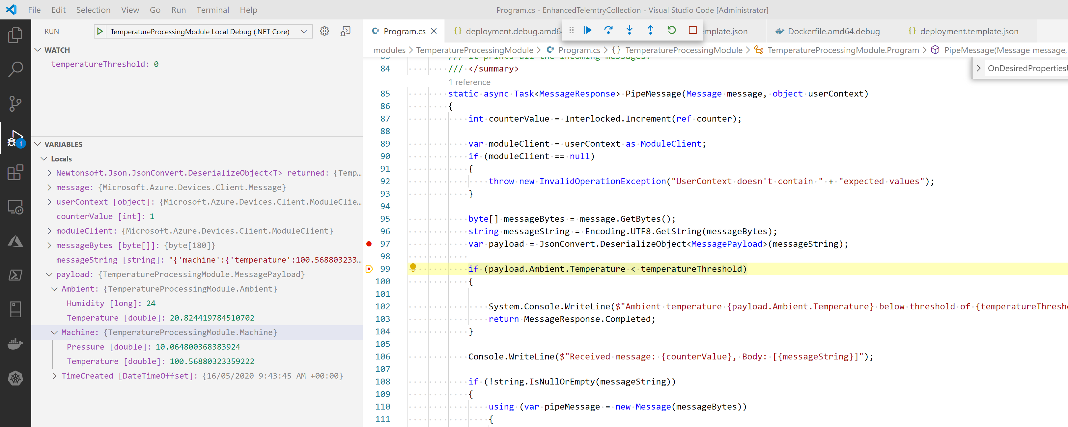
Task: Collapse the WATCH section
Action: pyautogui.click(x=38, y=50)
